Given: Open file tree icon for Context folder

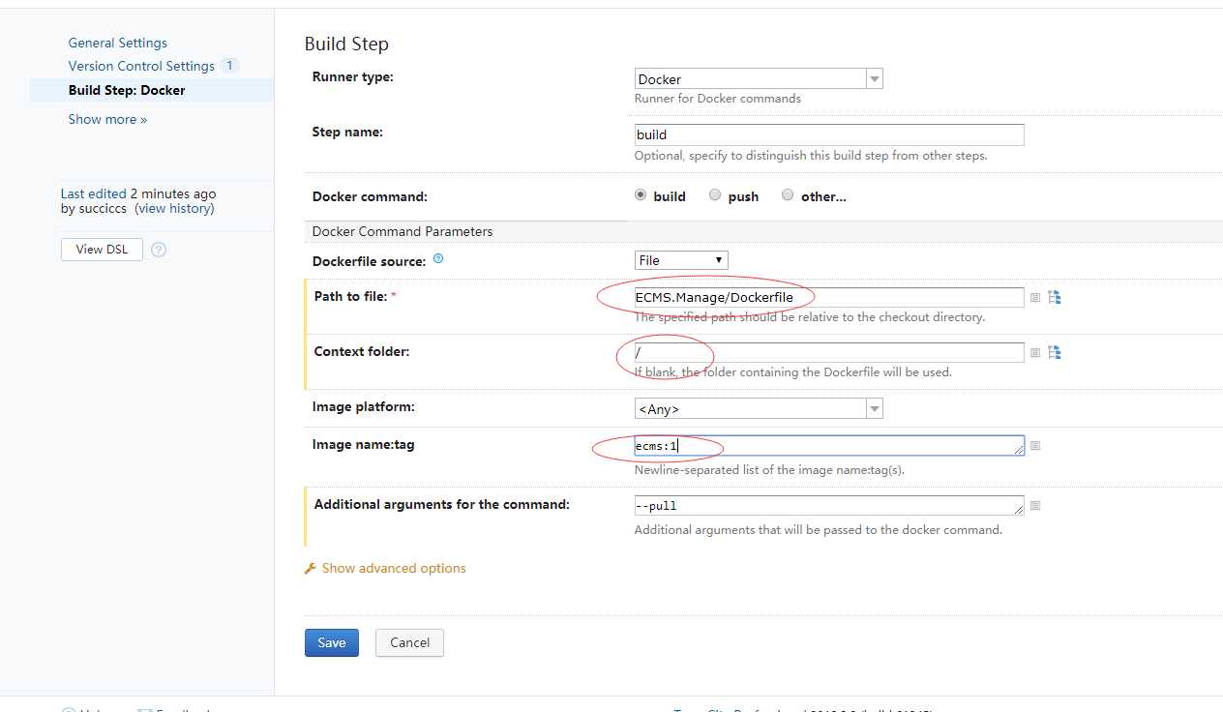Looking at the screenshot, I should [1055, 353].
